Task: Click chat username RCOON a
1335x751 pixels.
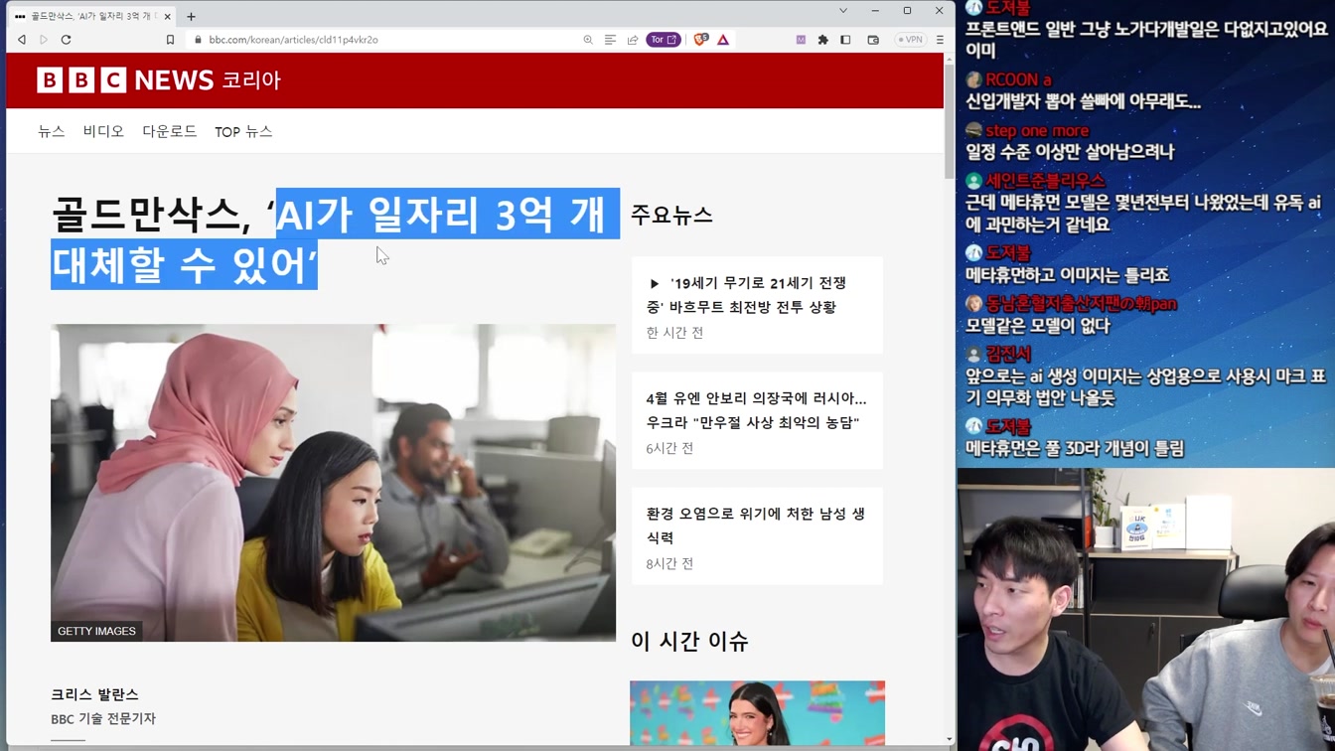Action: (1018, 79)
